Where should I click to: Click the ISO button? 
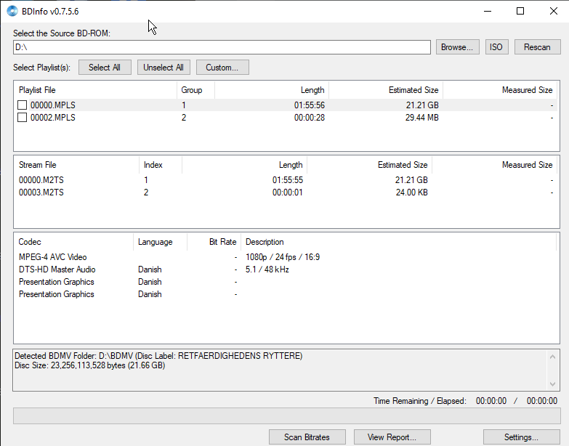pos(496,47)
